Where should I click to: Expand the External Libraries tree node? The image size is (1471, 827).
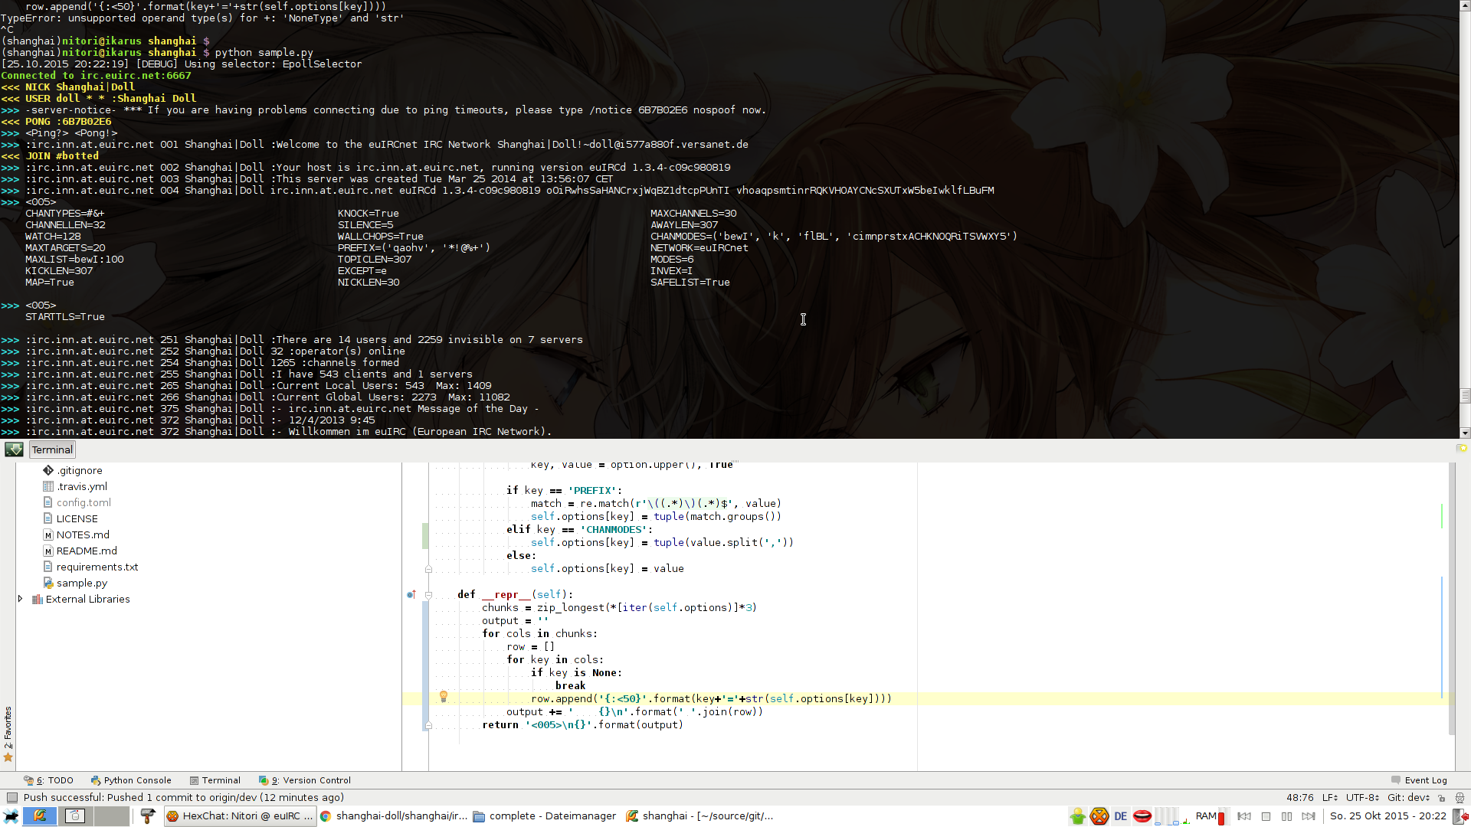[21, 599]
